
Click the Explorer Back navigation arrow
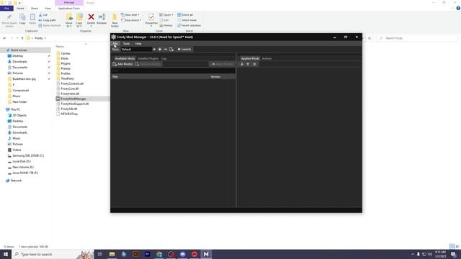(x=4, y=38)
